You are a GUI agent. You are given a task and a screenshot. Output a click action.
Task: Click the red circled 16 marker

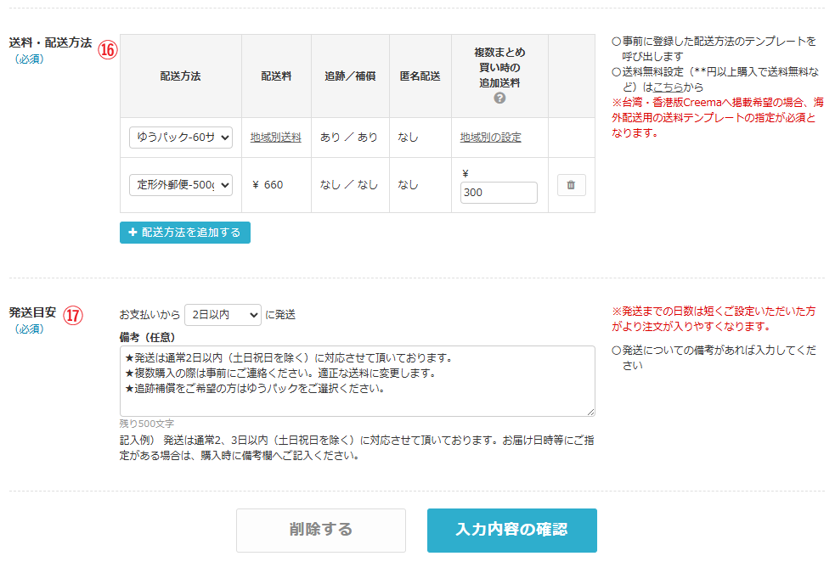point(108,49)
